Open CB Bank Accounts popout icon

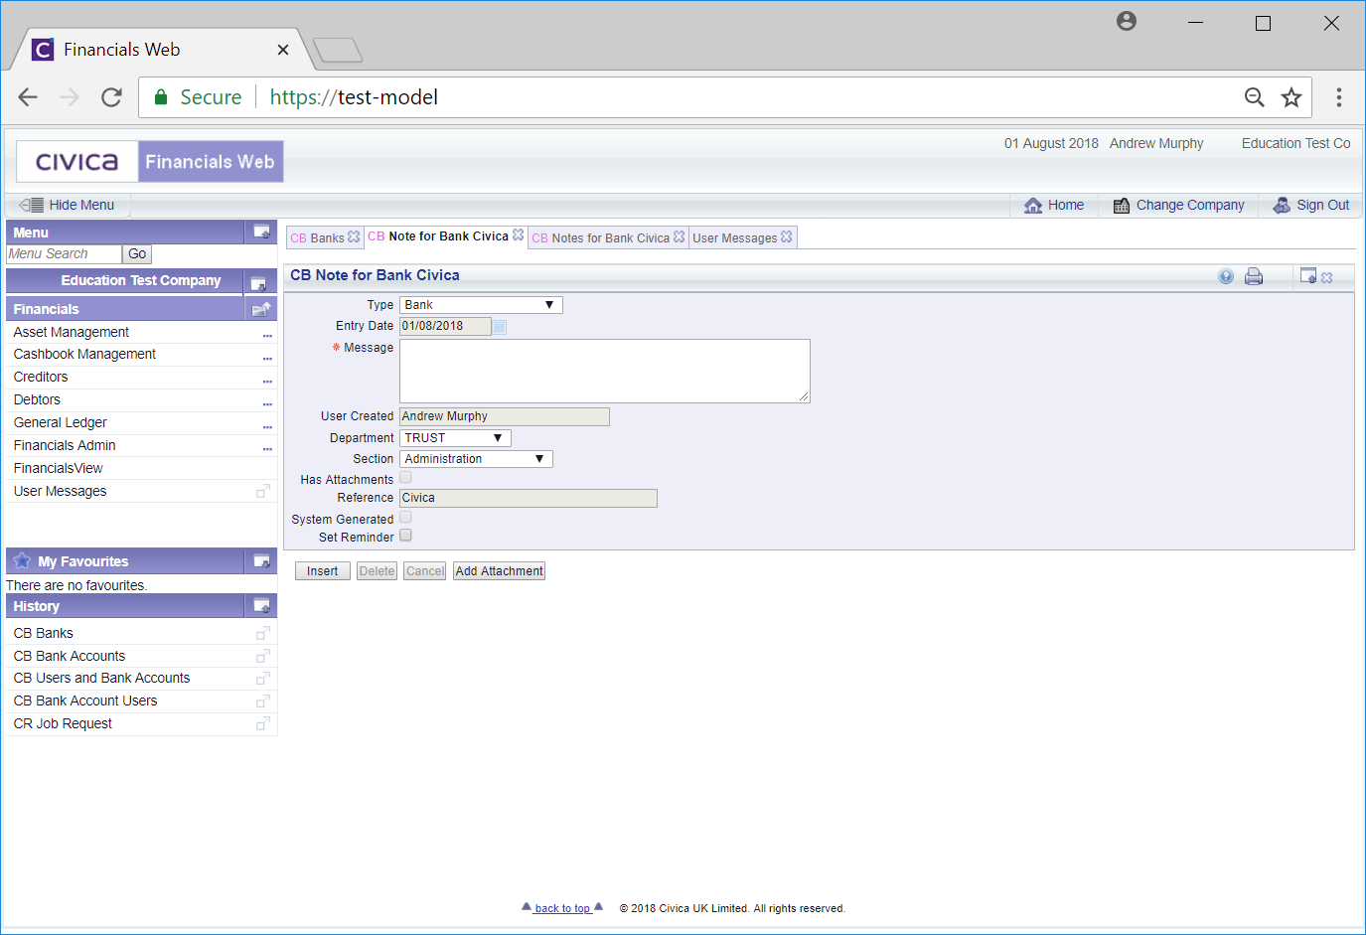(x=263, y=656)
